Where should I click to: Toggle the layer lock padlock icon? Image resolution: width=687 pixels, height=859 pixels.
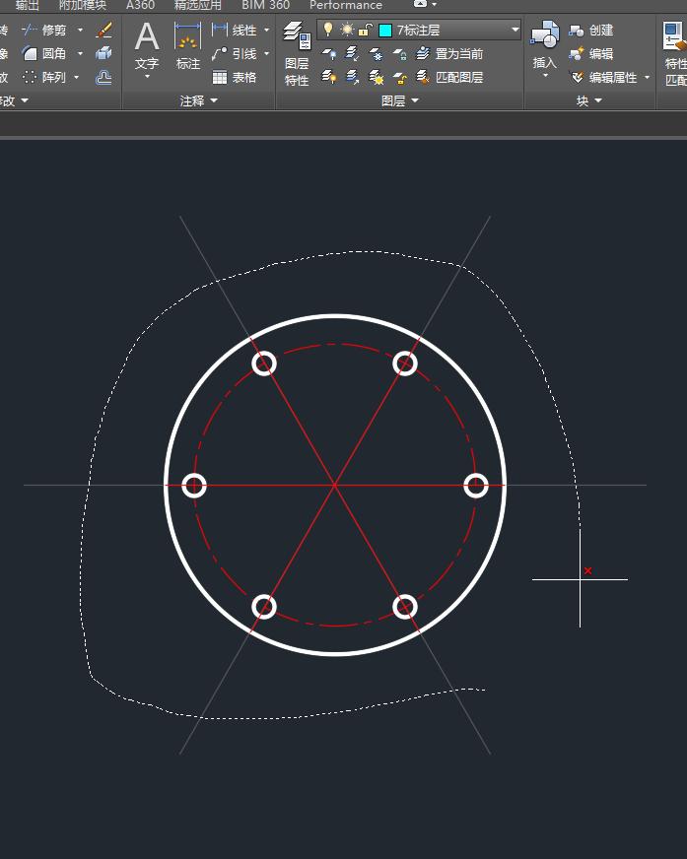pos(365,31)
